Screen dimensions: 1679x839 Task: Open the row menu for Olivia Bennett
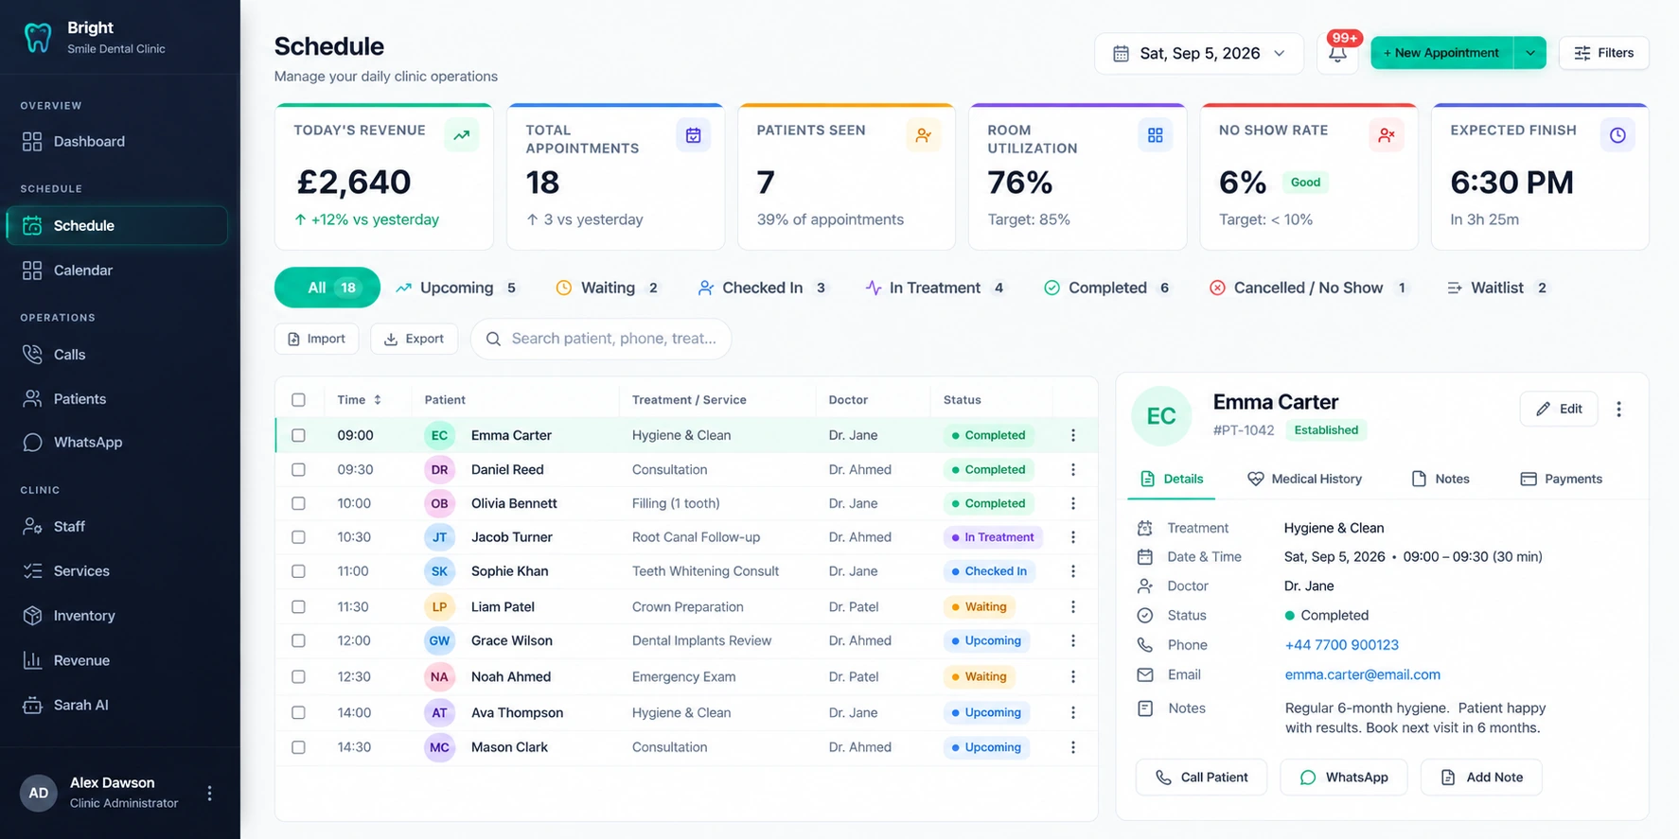[x=1072, y=503]
